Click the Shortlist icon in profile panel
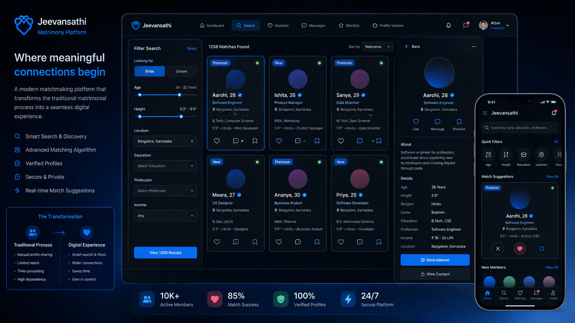 [x=459, y=124]
